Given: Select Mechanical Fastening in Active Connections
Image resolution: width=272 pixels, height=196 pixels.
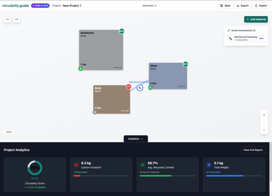Looking at the screenshot, I should pos(246,38).
